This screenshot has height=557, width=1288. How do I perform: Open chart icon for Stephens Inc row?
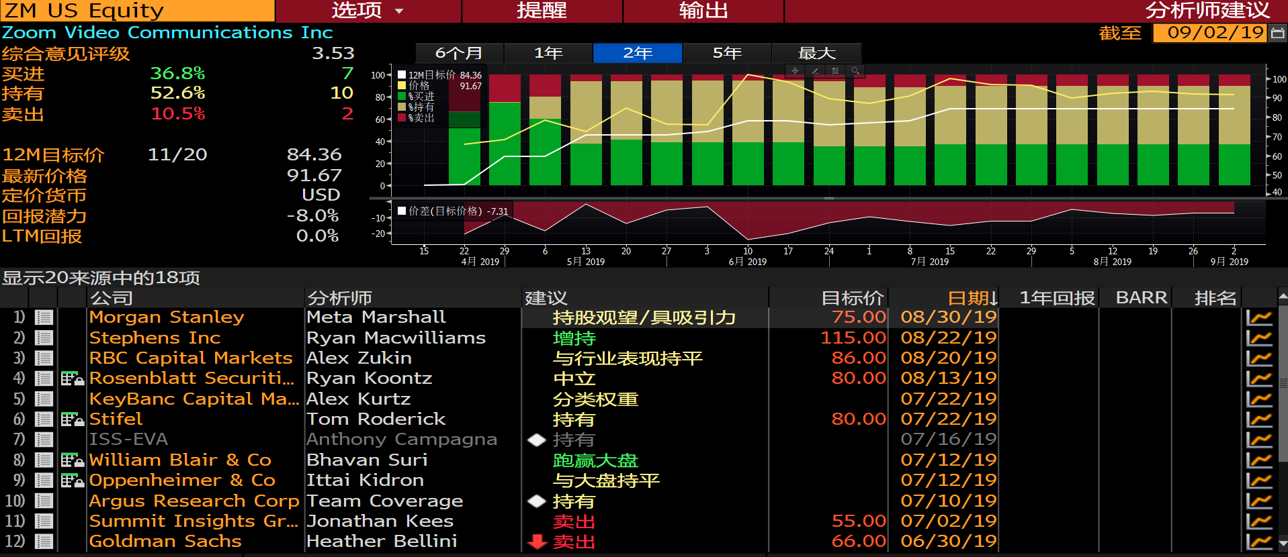[x=1259, y=338]
